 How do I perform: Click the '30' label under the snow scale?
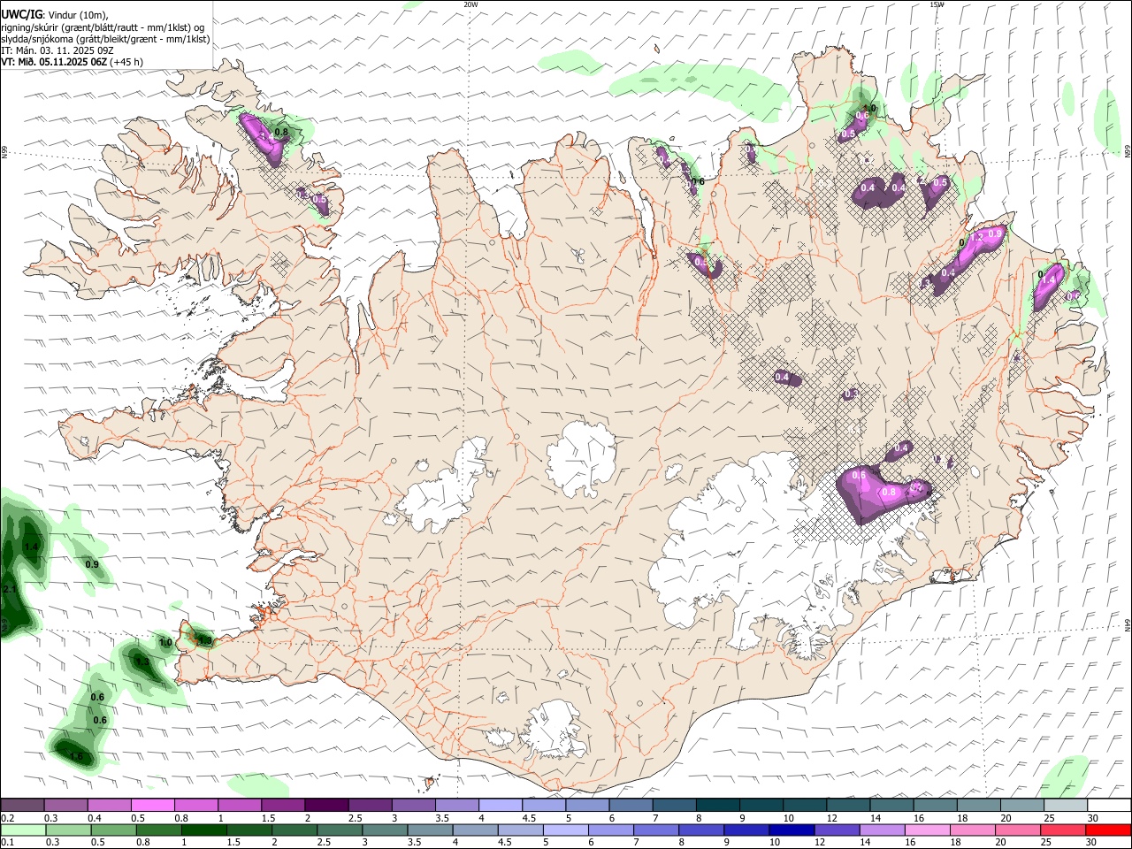tap(1092, 818)
